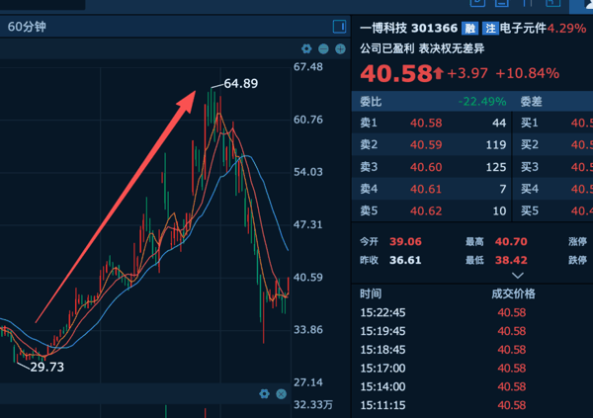Click the 买1 bid label
Image resolution: width=593 pixels, height=418 pixels.
coord(530,123)
